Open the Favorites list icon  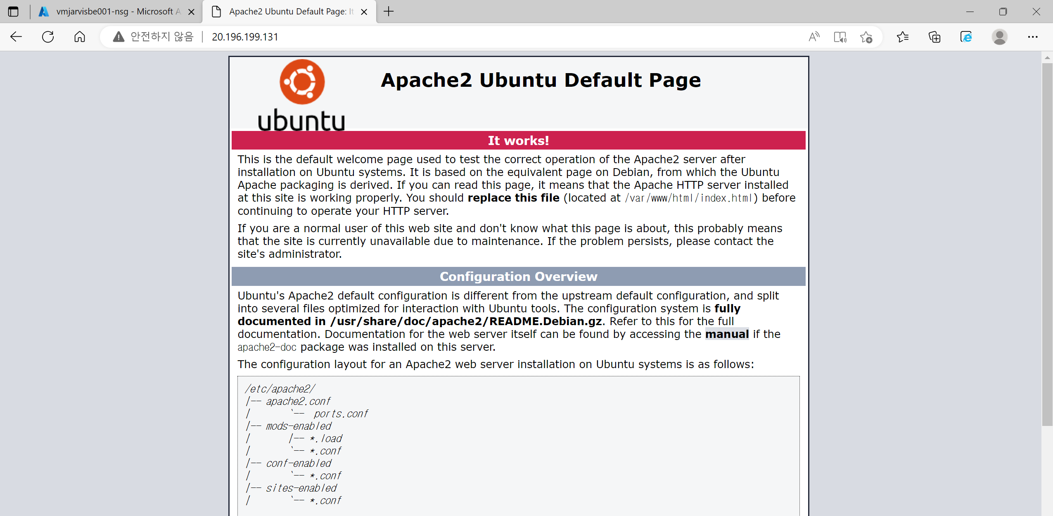[x=903, y=37]
